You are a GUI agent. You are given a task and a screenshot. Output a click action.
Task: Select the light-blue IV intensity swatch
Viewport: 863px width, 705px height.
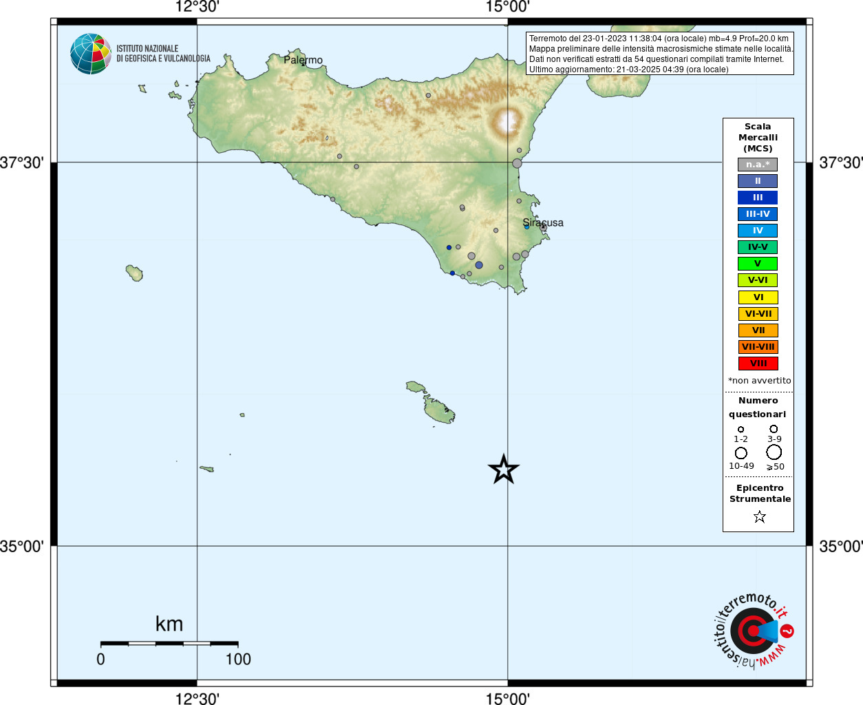(758, 231)
